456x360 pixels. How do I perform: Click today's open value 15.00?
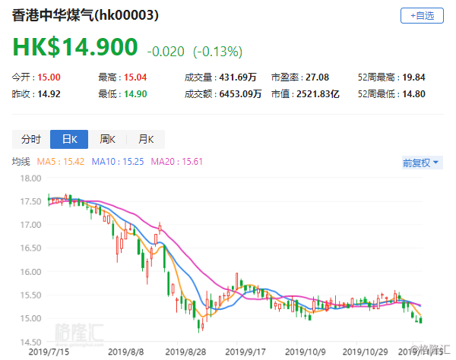pyautogui.click(x=49, y=77)
